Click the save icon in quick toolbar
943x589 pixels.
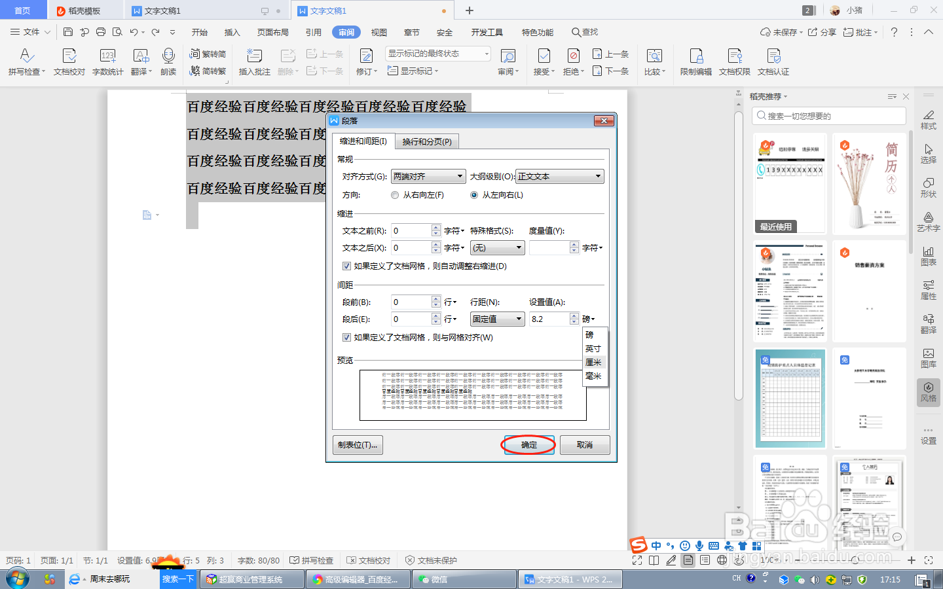tap(67, 31)
